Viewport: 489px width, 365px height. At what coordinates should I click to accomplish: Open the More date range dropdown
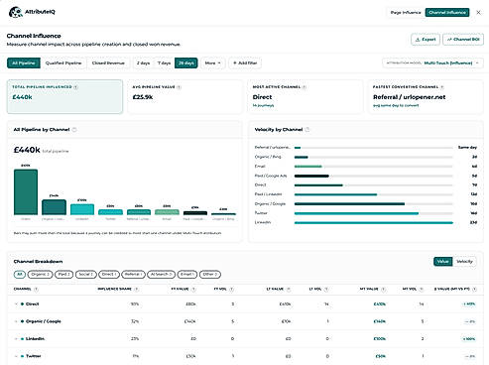tap(212, 62)
